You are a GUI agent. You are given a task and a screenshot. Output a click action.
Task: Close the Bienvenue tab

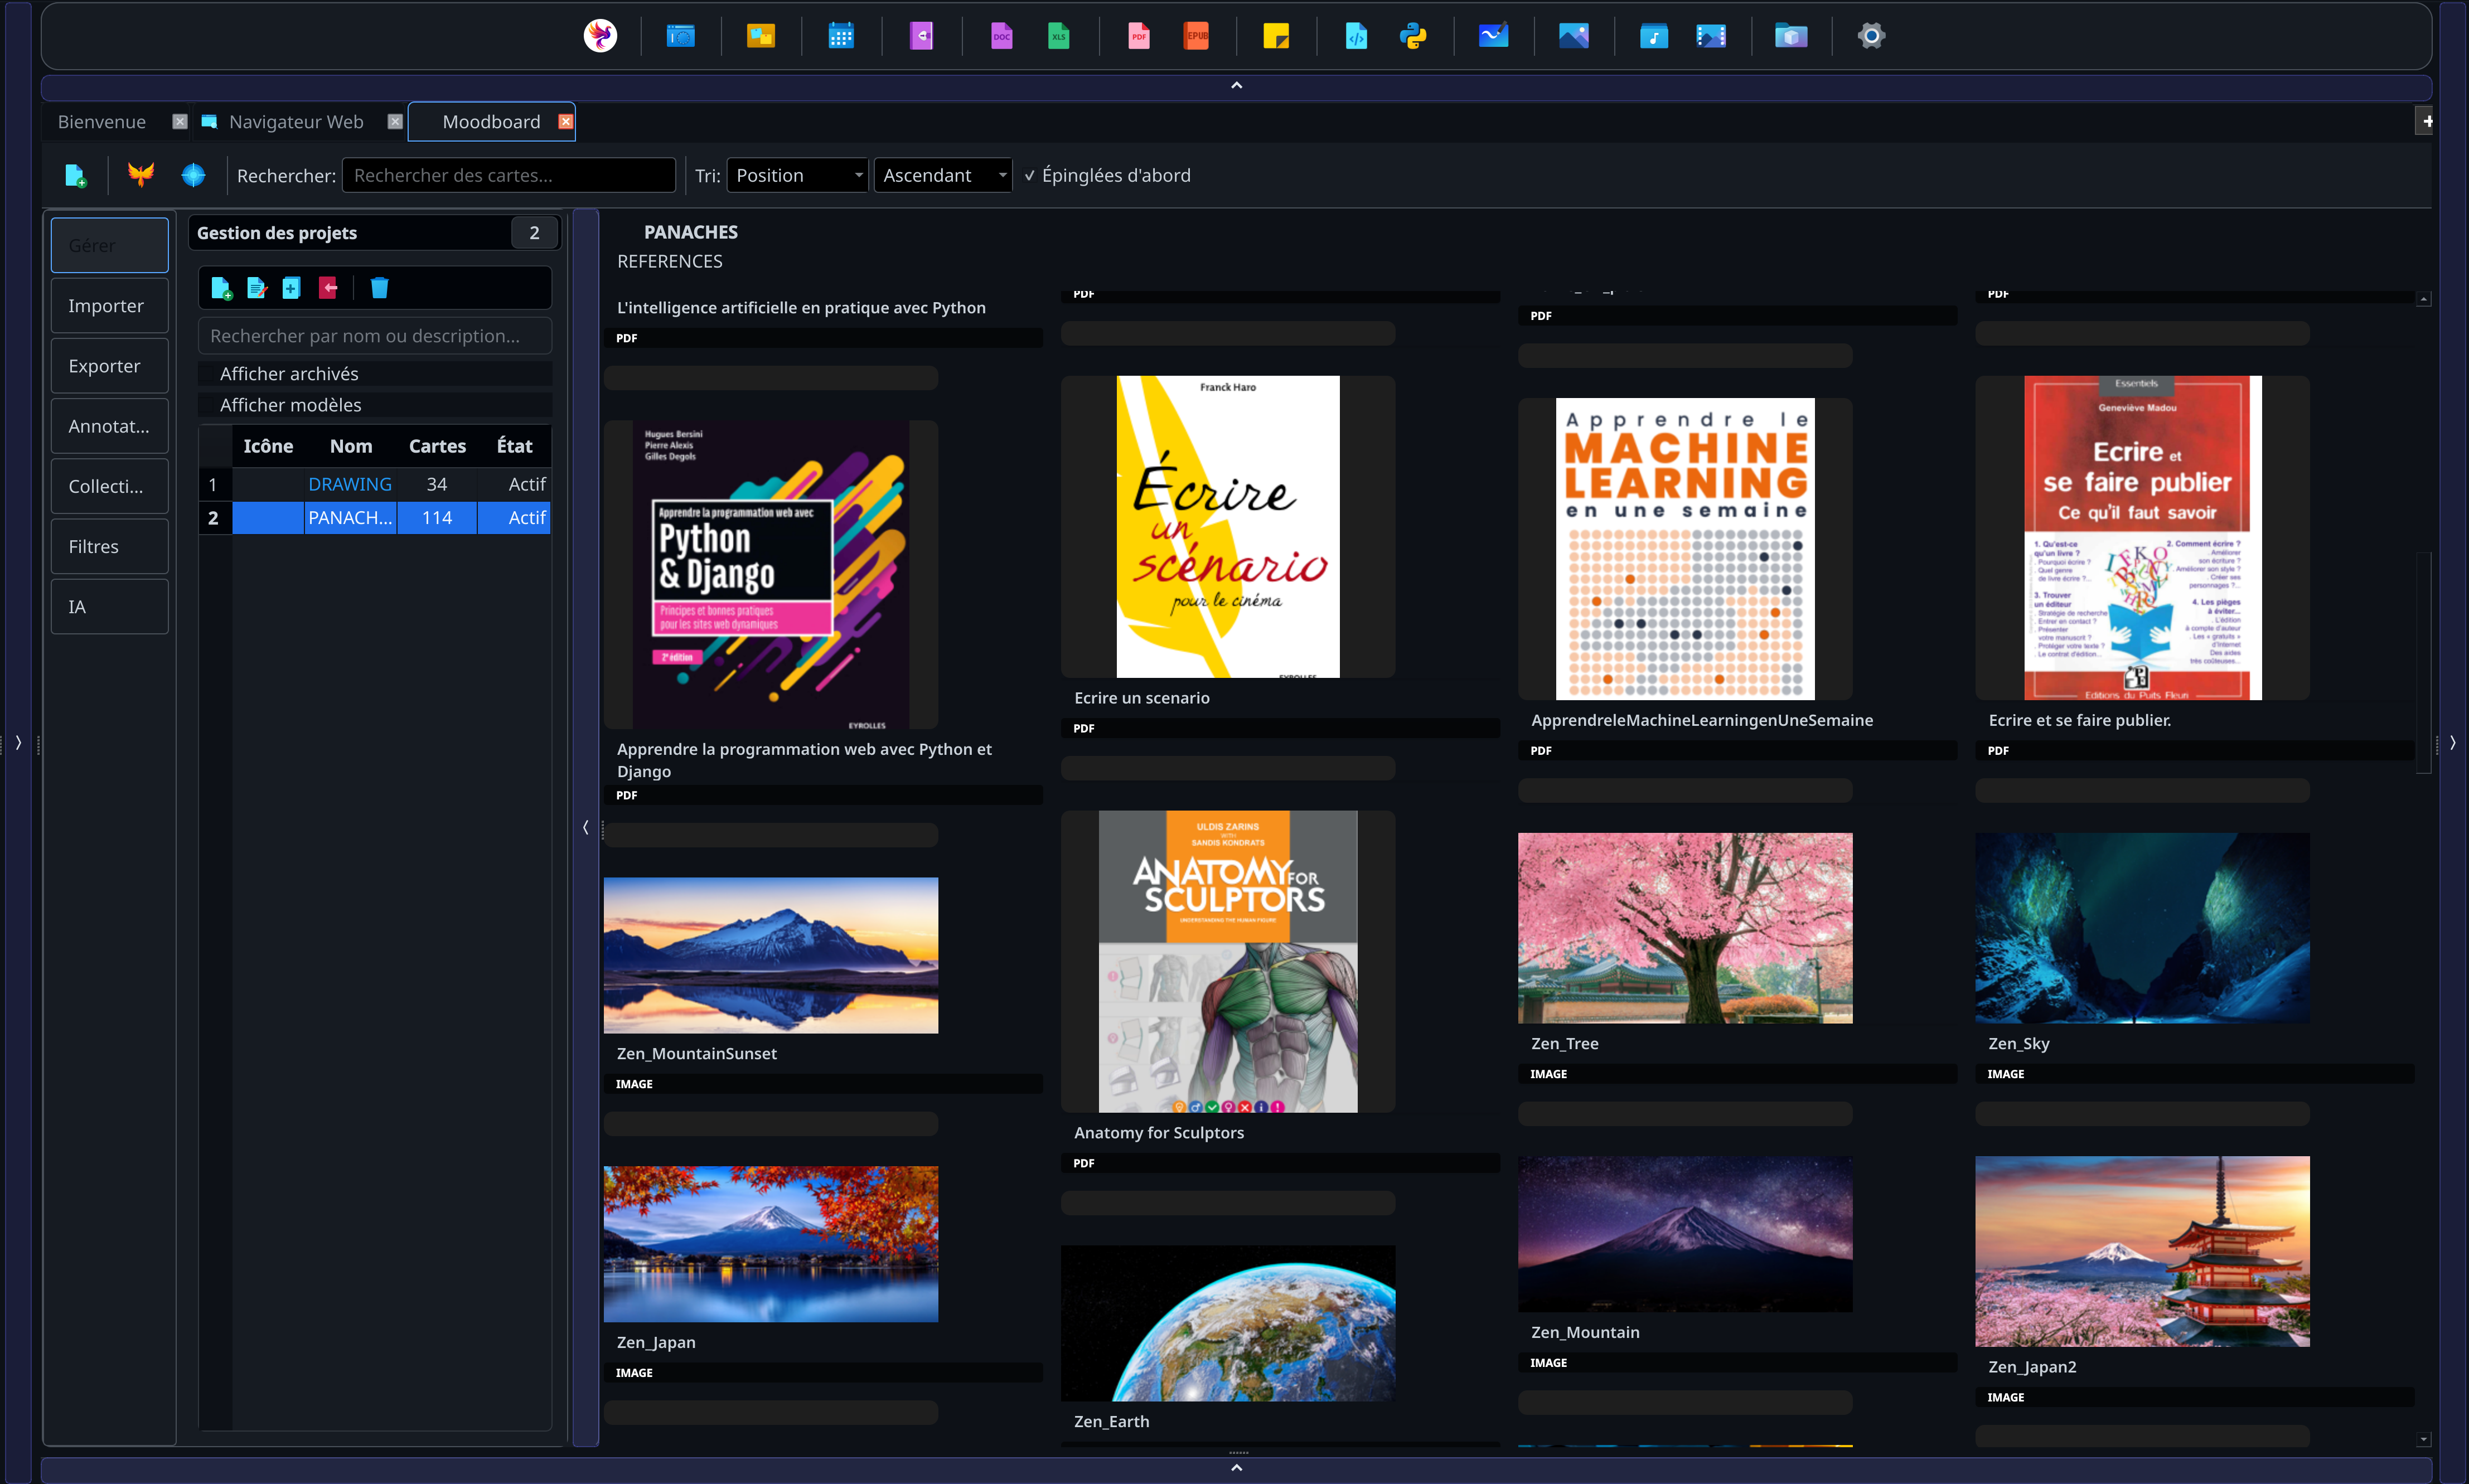point(180,121)
